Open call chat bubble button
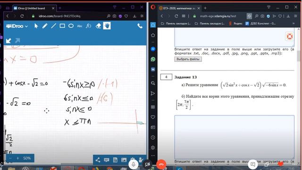Viewport: 302px width, 170px height. [x=253, y=164]
